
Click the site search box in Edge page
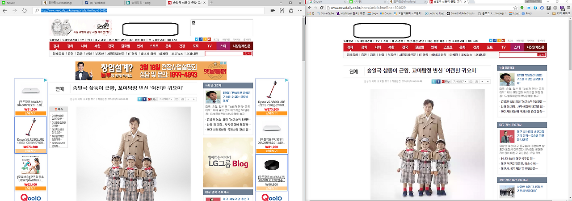(x=224, y=54)
